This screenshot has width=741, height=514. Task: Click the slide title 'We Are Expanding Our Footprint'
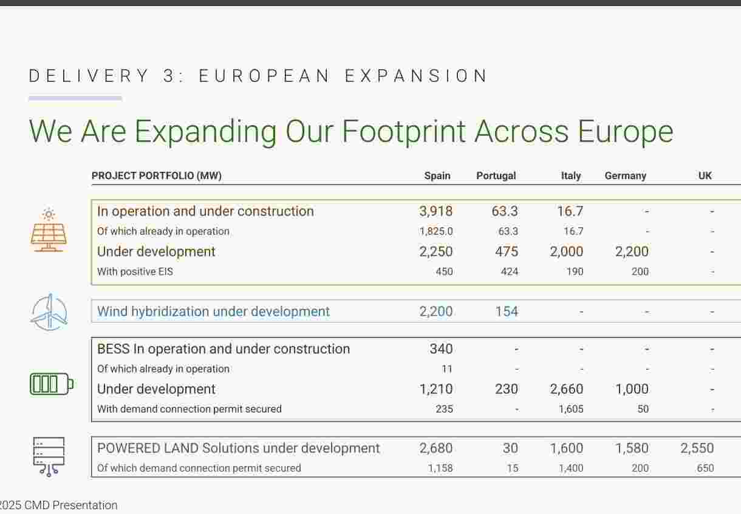[x=350, y=131]
